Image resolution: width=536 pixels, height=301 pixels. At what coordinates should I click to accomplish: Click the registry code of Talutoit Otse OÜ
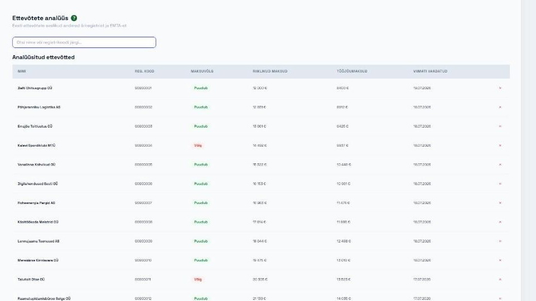click(x=143, y=279)
